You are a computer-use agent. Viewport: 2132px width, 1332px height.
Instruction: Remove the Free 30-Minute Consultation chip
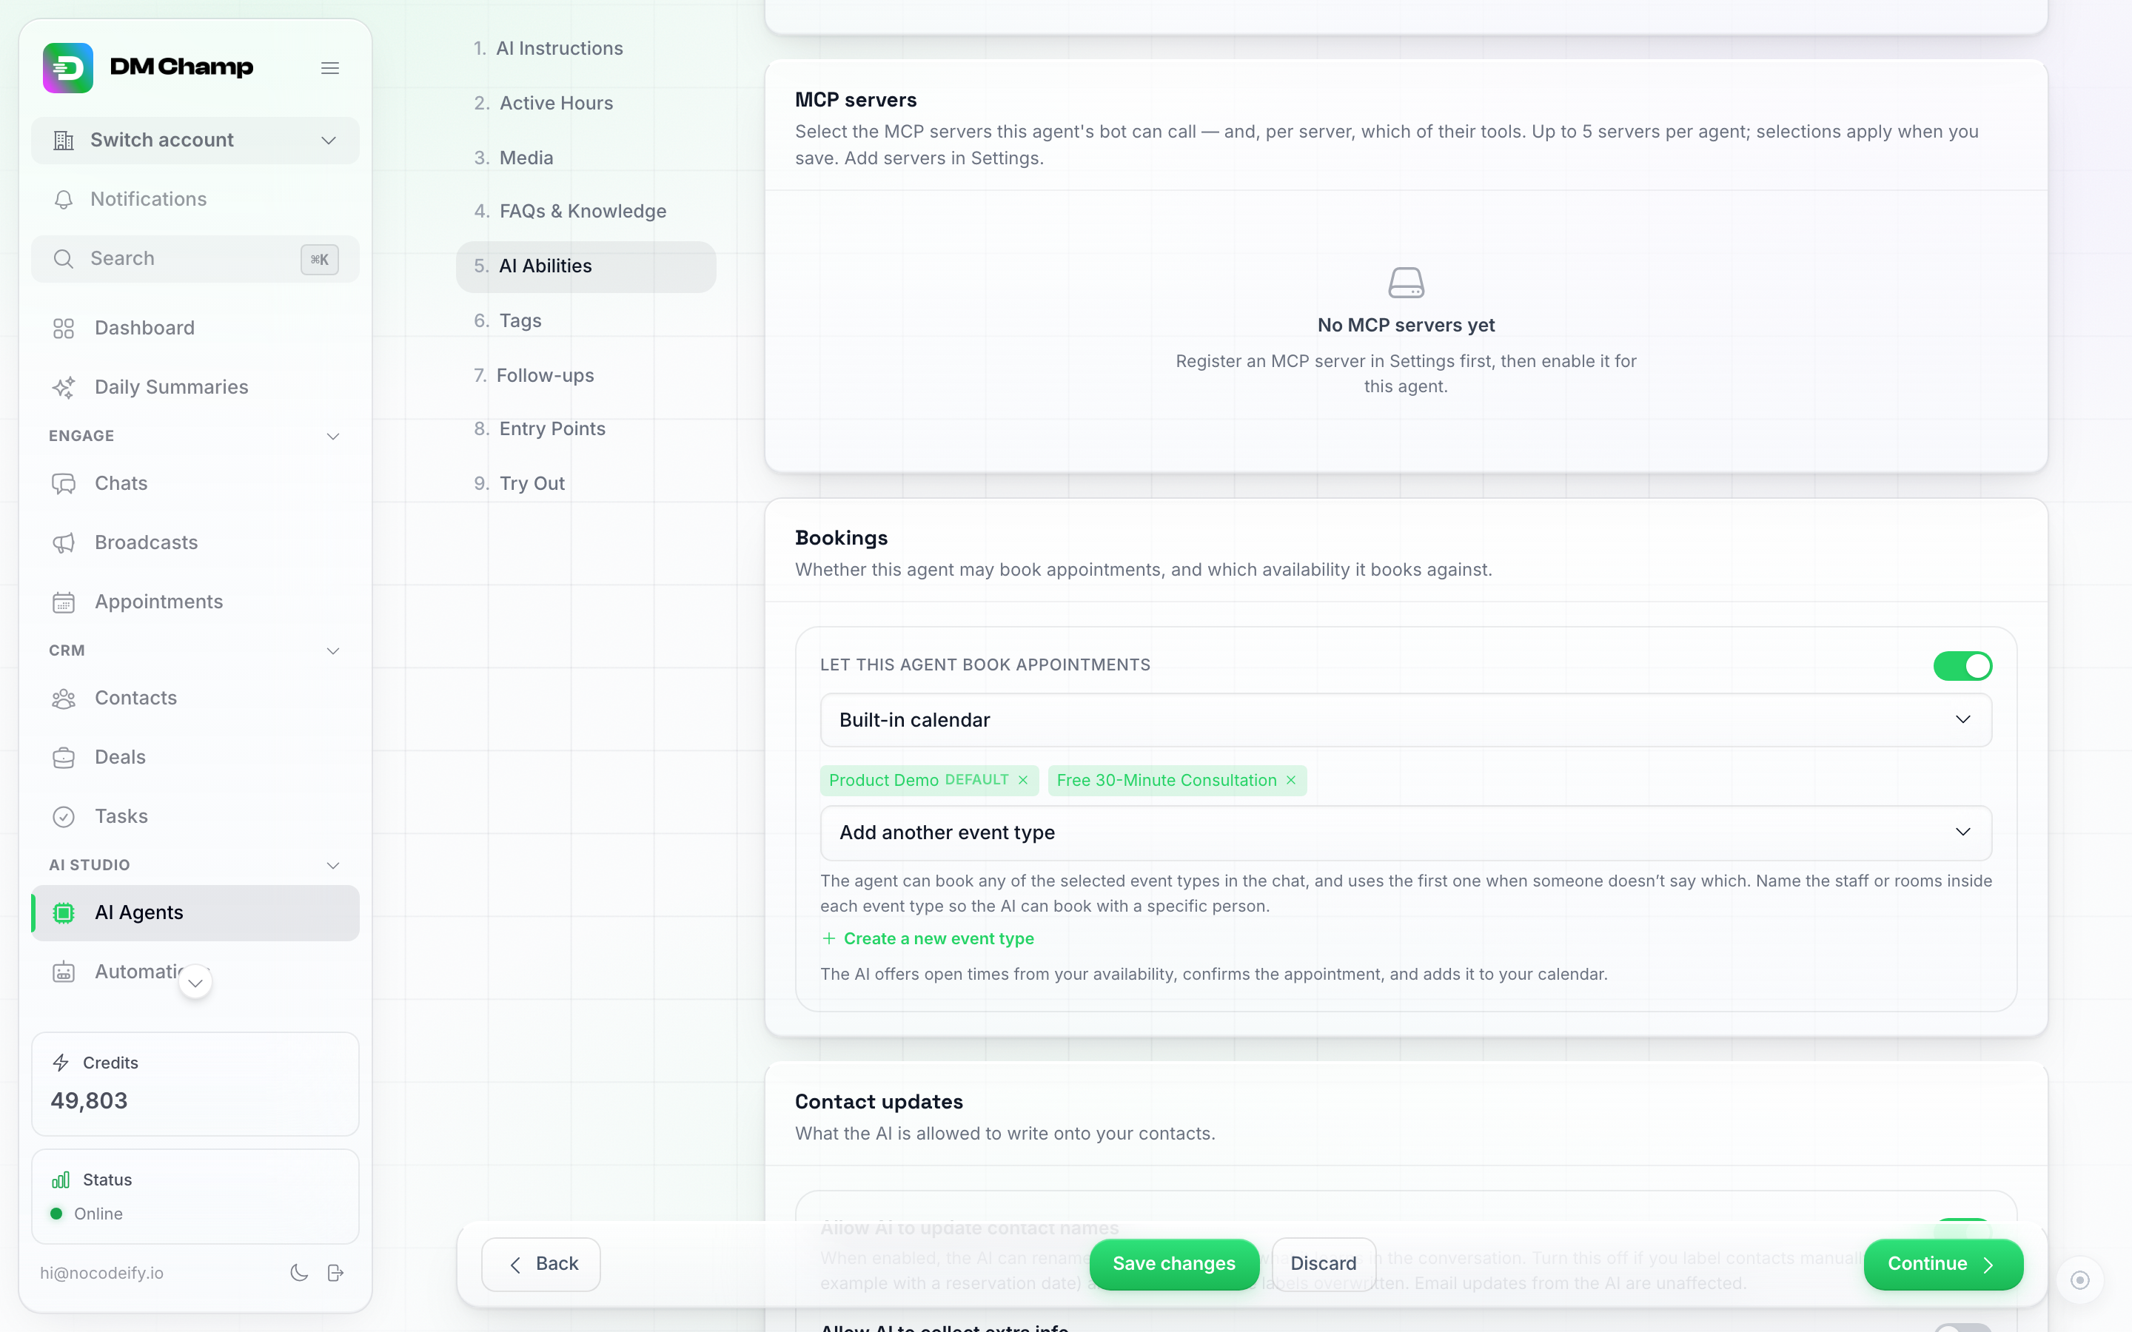coord(1290,781)
